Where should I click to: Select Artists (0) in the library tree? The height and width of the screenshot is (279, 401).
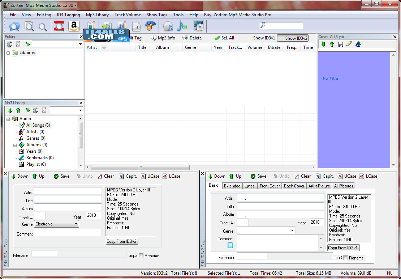[35, 132]
